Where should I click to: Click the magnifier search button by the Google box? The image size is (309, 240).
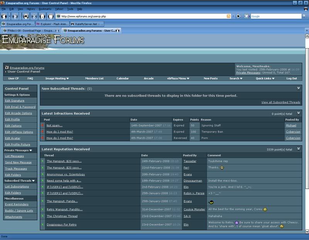coord(305,16)
